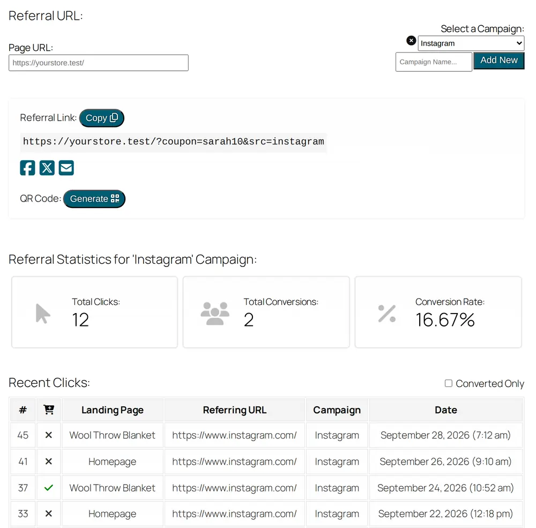
Task: Click the referring URL in row 37
Action: point(235,488)
